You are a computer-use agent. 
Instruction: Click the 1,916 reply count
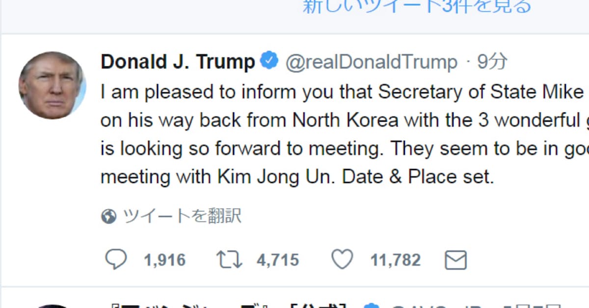coord(164,260)
